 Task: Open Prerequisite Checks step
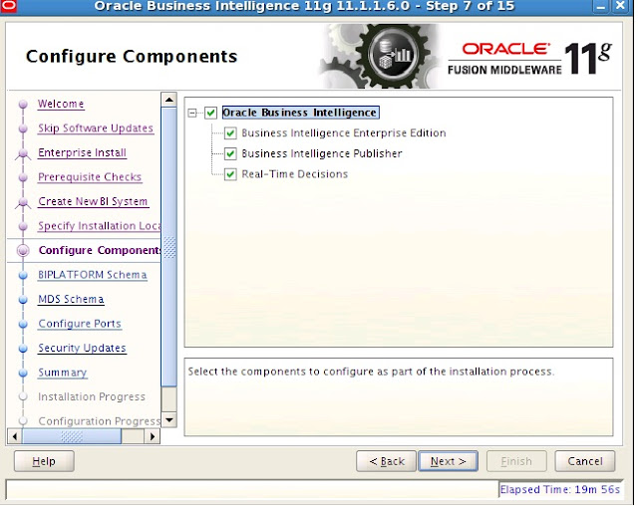pyautogui.click(x=90, y=177)
